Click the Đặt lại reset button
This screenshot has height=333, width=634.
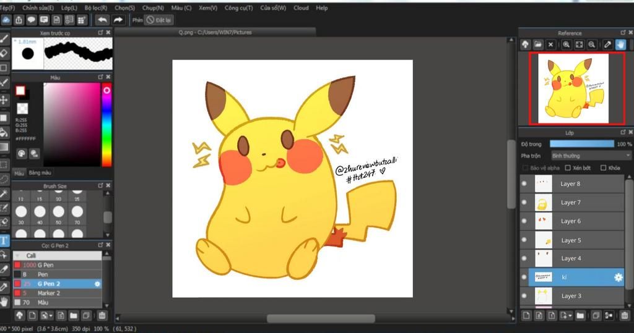tap(158, 20)
